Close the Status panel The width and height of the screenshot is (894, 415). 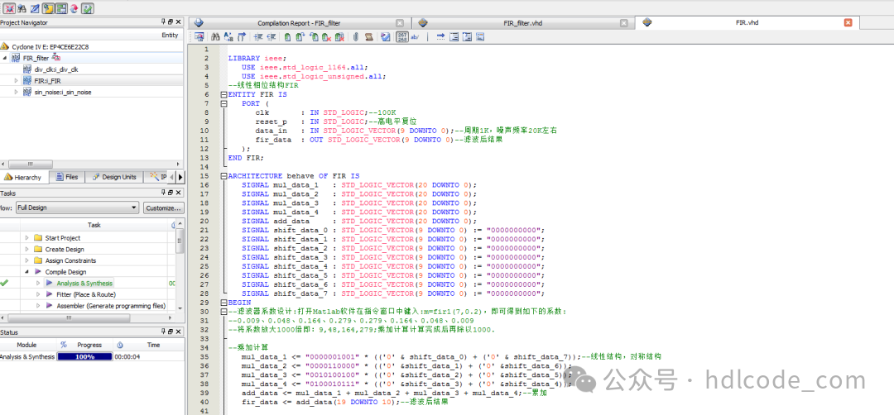click(179, 332)
